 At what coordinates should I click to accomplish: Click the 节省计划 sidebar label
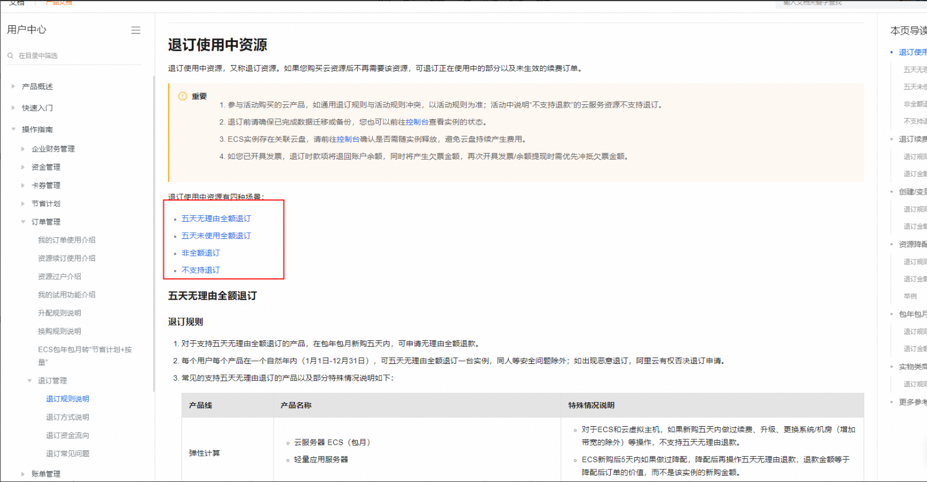coord(46,204)
